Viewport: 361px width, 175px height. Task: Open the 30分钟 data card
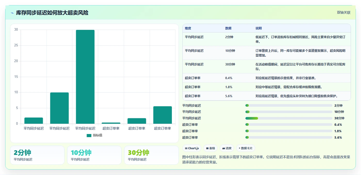click(x=151, y=155)
